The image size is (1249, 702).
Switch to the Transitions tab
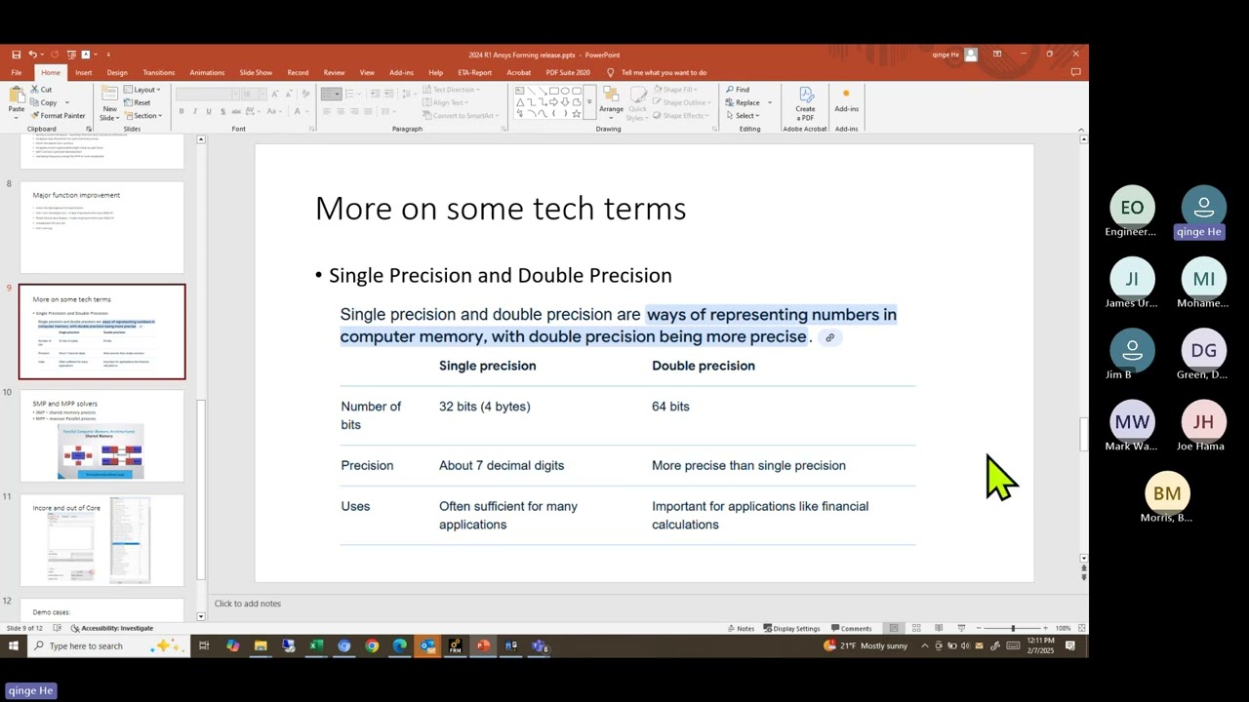click(x=159, y=72)
